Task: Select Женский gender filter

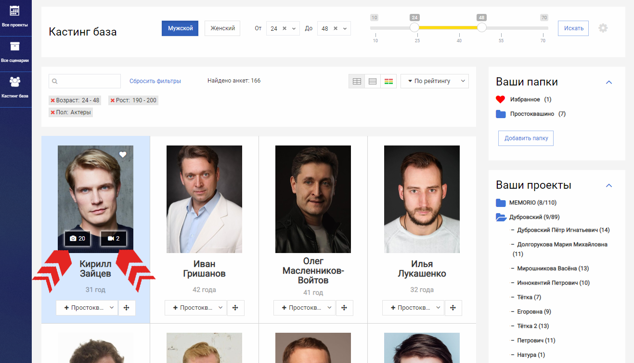Action: coord(222,28)
